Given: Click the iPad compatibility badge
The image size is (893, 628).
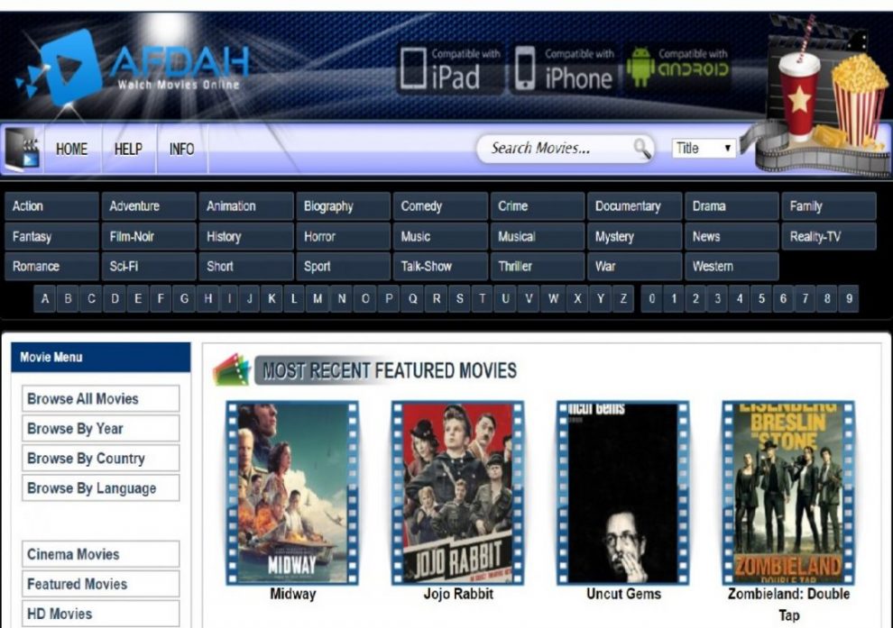Looking at the screenshot, I should click(450, 69).
